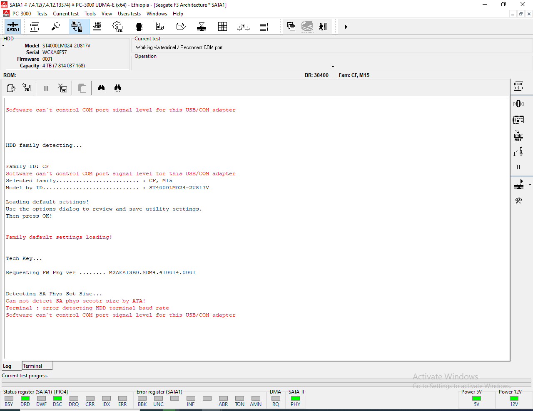533x411 pixels.
Task: Open the circuit board icon in sidebar
Action: (518, 120)
